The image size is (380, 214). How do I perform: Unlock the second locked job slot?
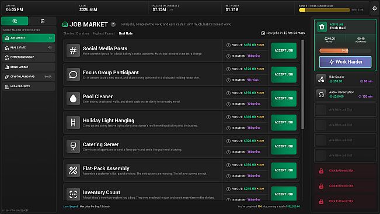point(346,186)
